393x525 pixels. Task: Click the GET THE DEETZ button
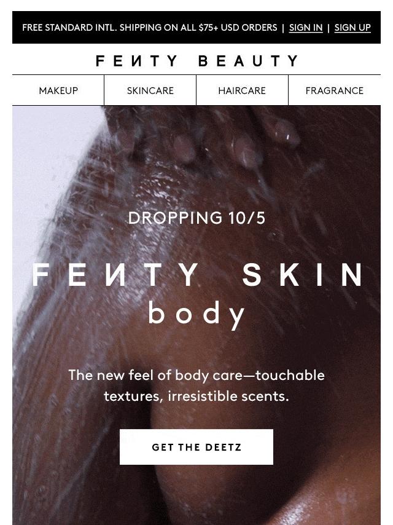pos(196,447)
